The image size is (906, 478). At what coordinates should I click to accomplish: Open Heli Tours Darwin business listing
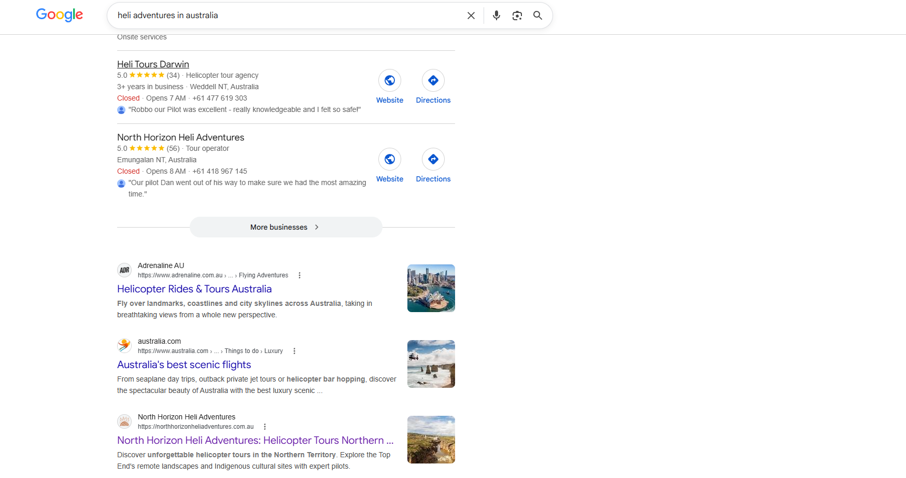[153, 64]
